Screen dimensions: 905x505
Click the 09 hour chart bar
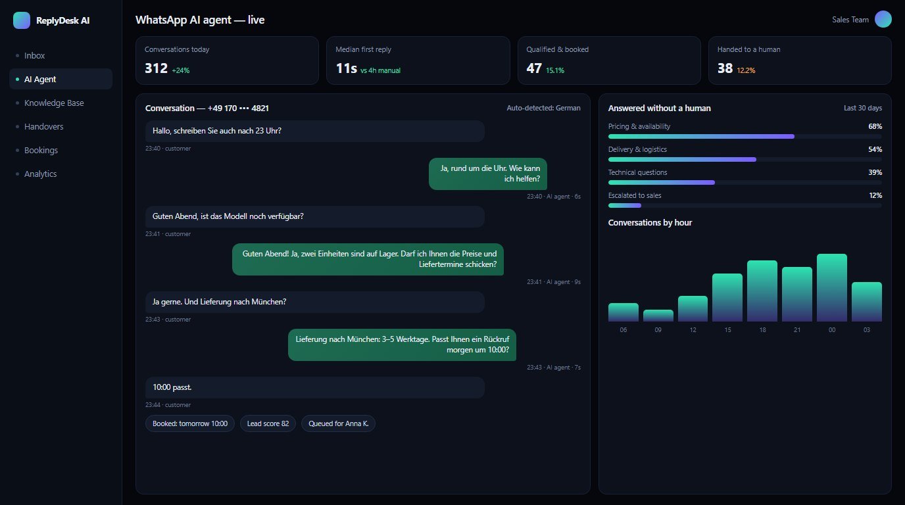[x=658, y=316]
